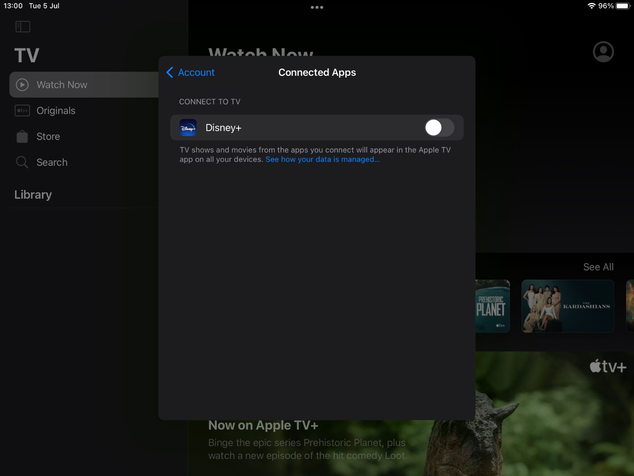Screen dimensions: 634x476
Task: Click the Apple tv+ logo on banner
Action: pyautogui.click(x=608, y=366)
